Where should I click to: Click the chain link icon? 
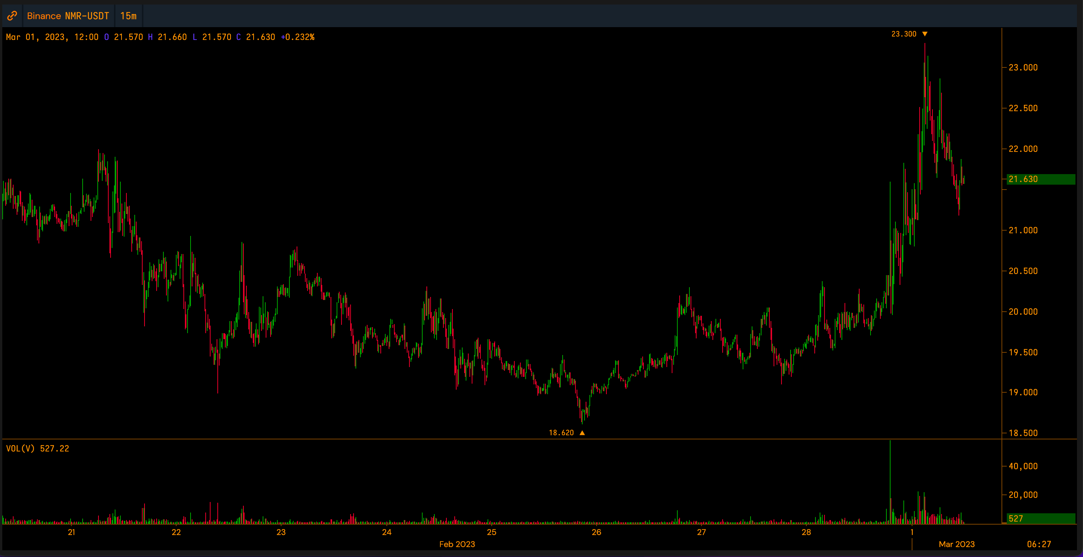tap(12, 16)
